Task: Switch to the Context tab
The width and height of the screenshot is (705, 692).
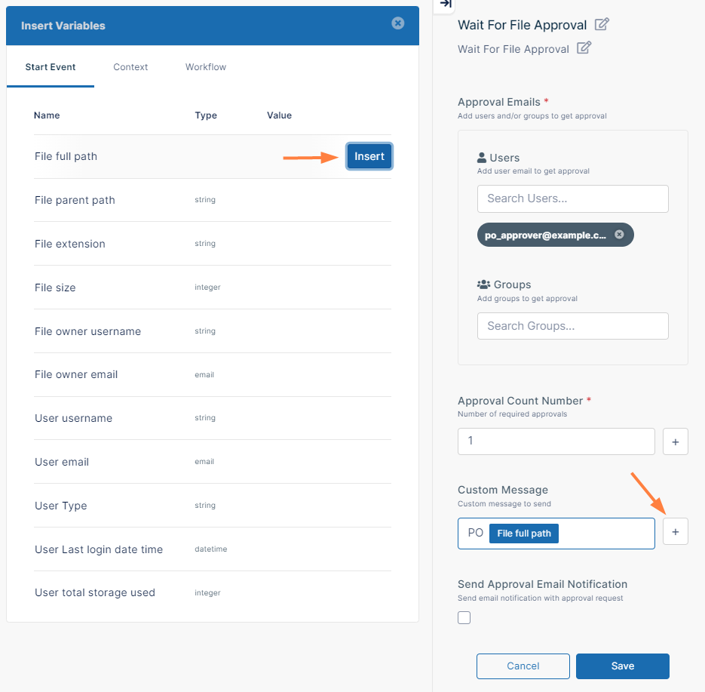Action: pyautogui.click(x=130, y=67)
